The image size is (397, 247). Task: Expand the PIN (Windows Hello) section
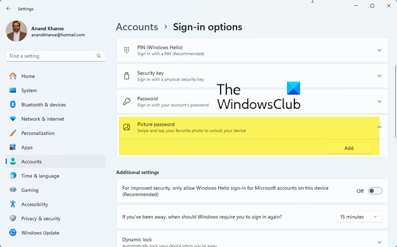click(x=379, y=50)
